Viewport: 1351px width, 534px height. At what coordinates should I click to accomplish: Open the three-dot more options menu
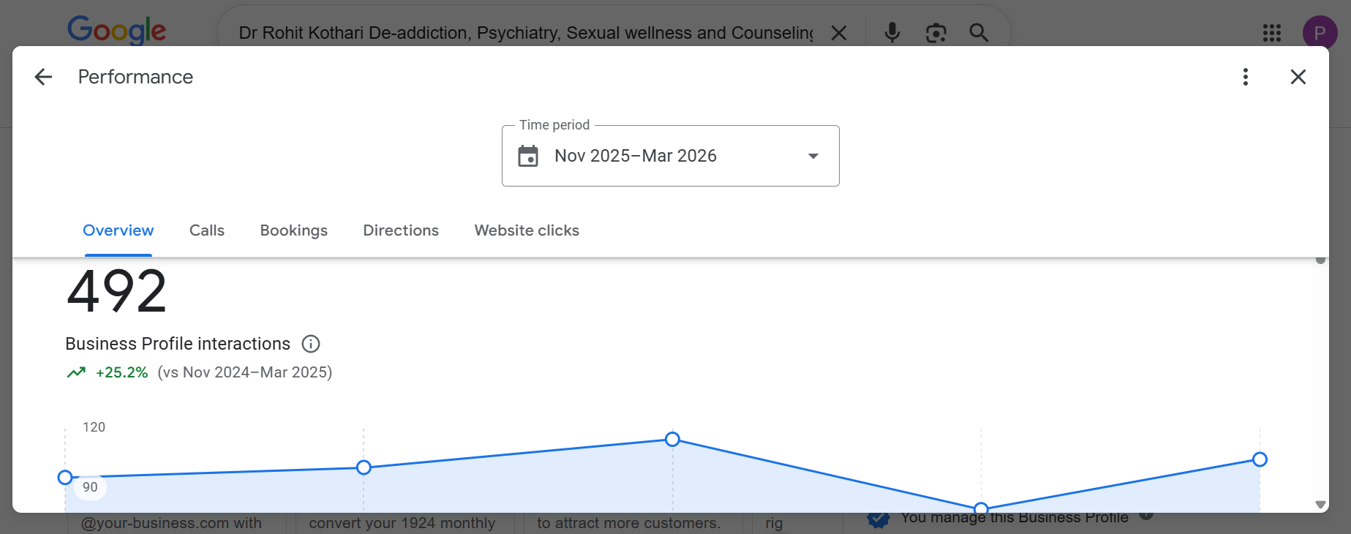(1246, 77)
